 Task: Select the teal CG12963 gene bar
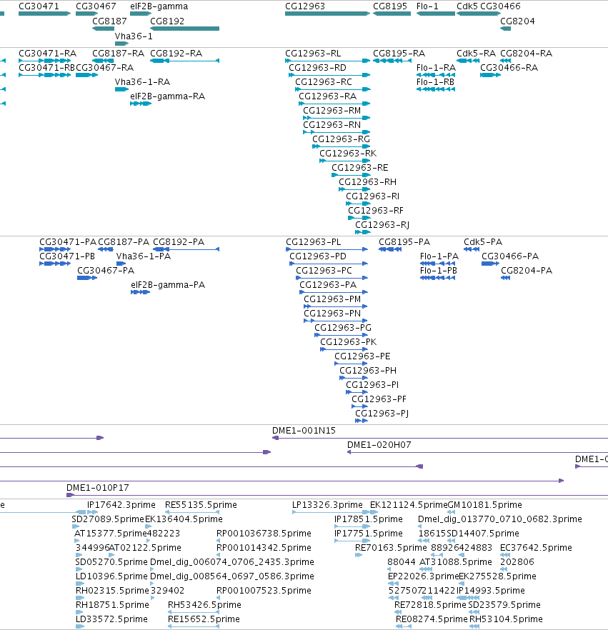pyautogui.click(x=327, y=14)
